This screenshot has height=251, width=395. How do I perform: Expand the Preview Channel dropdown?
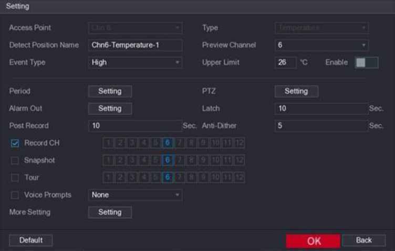(x=321, y=45)
